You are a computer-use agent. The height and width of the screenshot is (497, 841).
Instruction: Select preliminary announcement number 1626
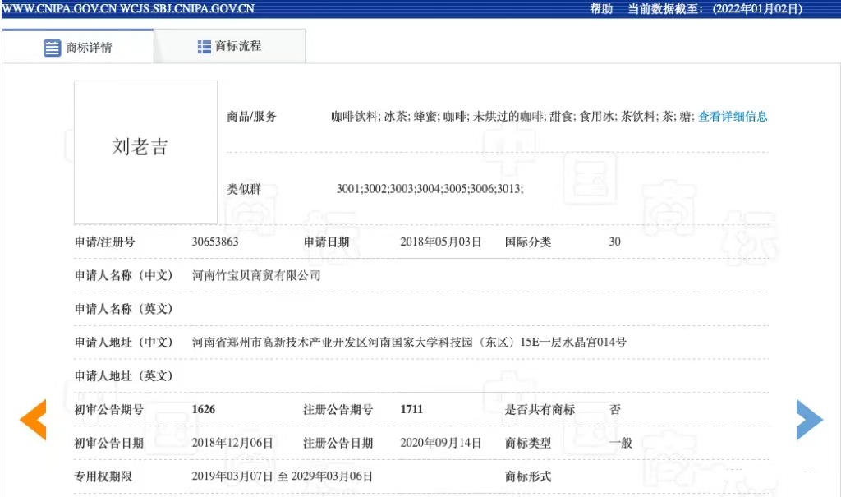(x=204, y=410)
